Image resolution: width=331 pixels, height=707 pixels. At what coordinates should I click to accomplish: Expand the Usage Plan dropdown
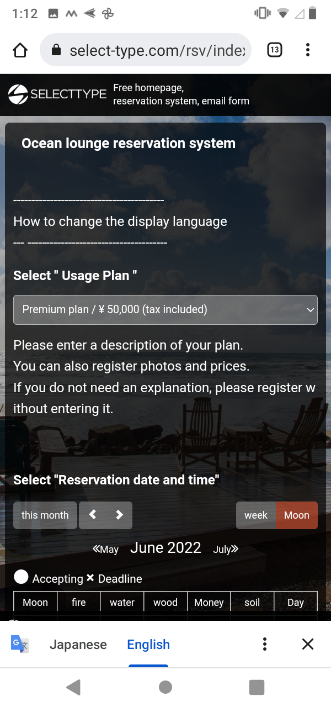pyautogui.click(x=165, y=310)
